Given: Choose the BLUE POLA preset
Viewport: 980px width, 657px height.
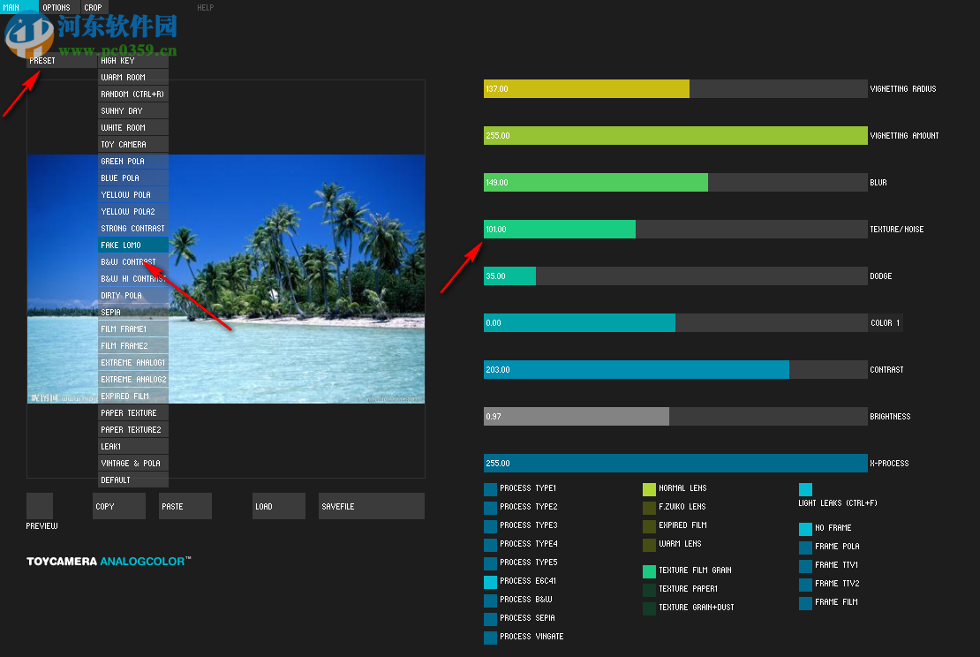Looking at the screenshot, I should [x=133, y=178].
